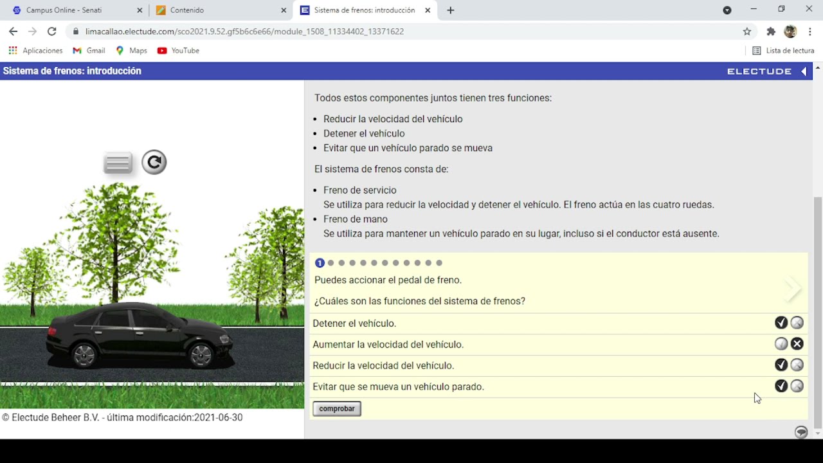Click the address bar URL

[244, 31]
